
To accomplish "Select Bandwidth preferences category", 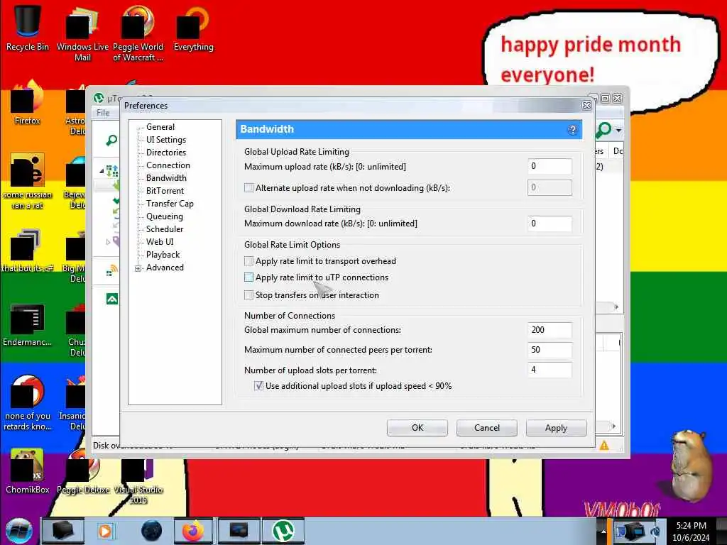I will click(166, 178).
